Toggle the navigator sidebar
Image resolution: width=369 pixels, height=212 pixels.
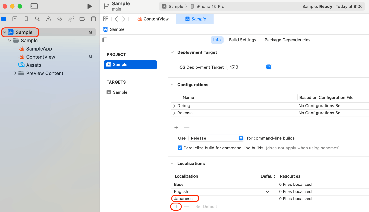(34, 6)
